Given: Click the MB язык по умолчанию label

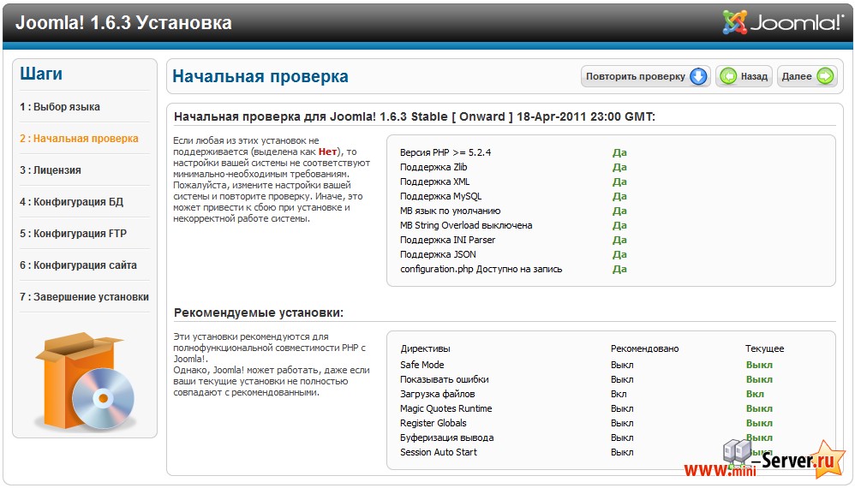Looking at the screenshot, I should 450,211.
